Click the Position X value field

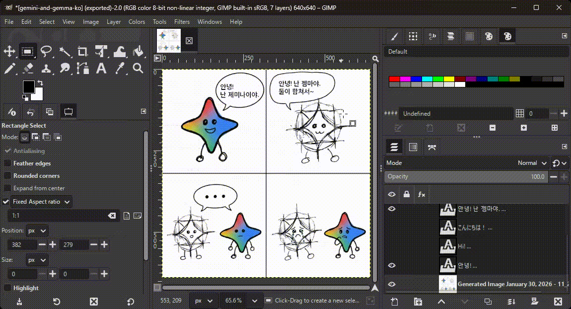coord(22,245)
